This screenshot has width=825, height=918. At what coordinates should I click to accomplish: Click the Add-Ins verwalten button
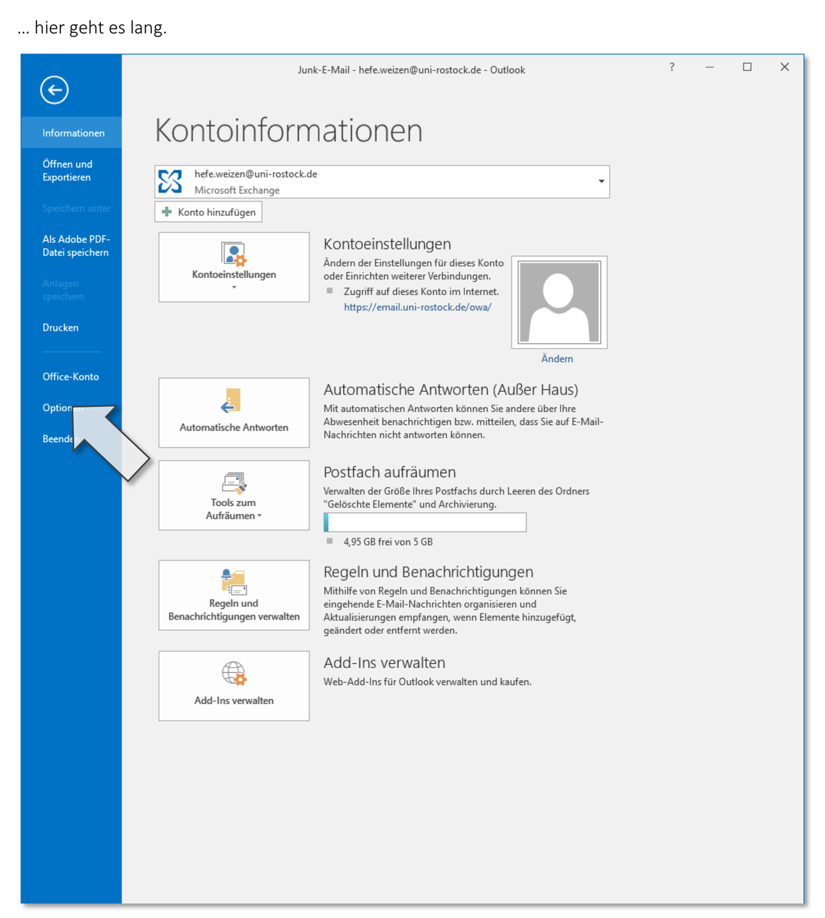coord(234,686)
